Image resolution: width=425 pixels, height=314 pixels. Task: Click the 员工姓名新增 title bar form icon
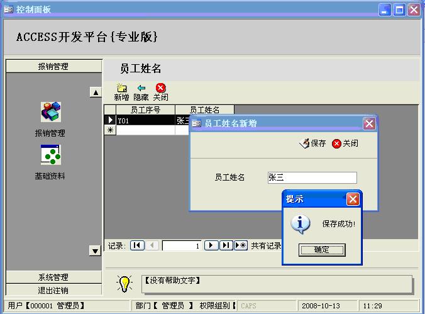[x=196, y=123]
